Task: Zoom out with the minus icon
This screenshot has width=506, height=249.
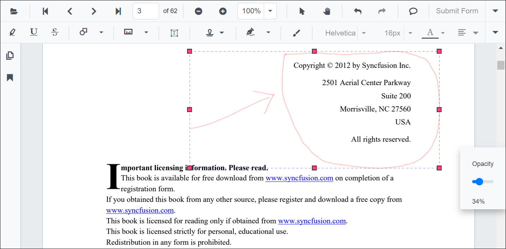Action: click(199, 11)
